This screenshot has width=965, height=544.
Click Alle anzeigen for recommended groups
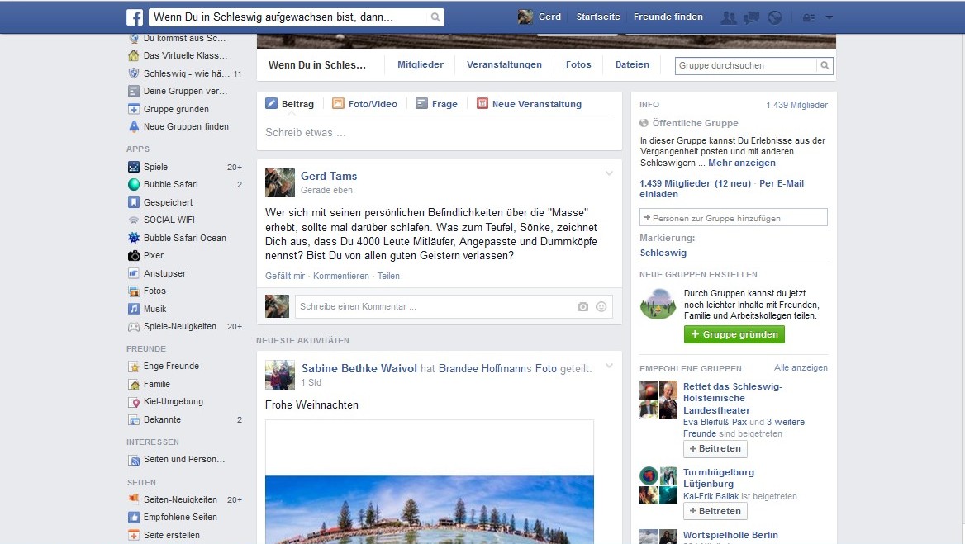801,367
